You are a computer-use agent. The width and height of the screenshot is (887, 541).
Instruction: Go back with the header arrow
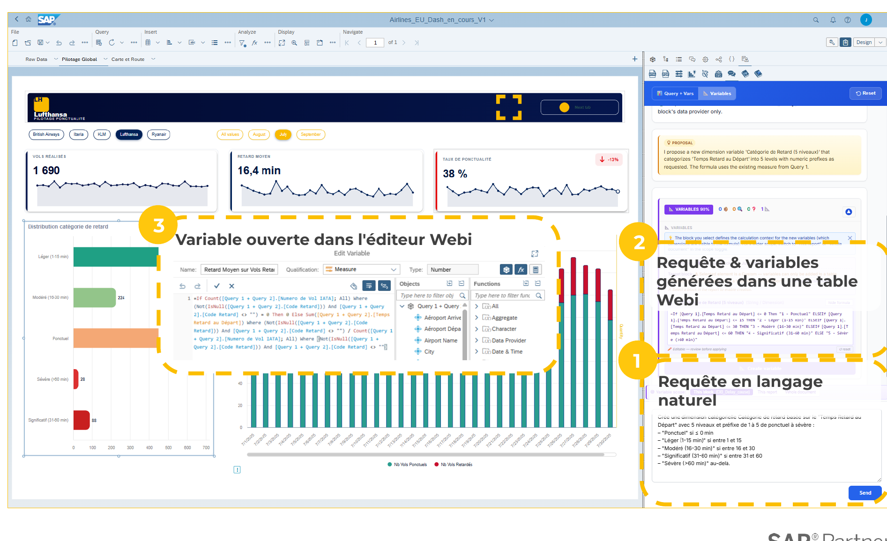tap(16, 19)
